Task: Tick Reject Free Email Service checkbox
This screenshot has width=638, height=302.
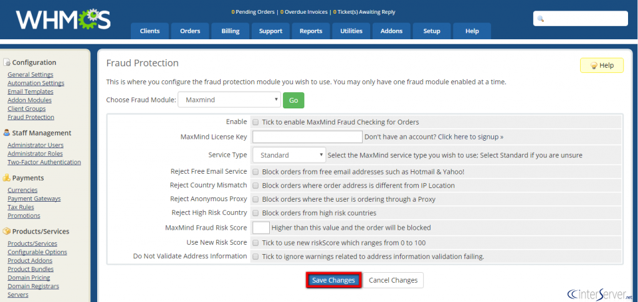Action: pyautogui.click(x=255, y=171)
